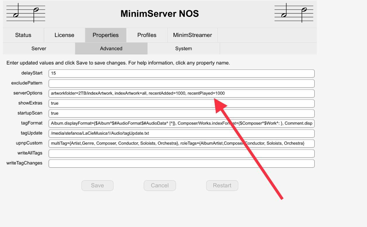The image size is (367, 227).
Task: Click the right minim notes logo
Action: [294, 13]
